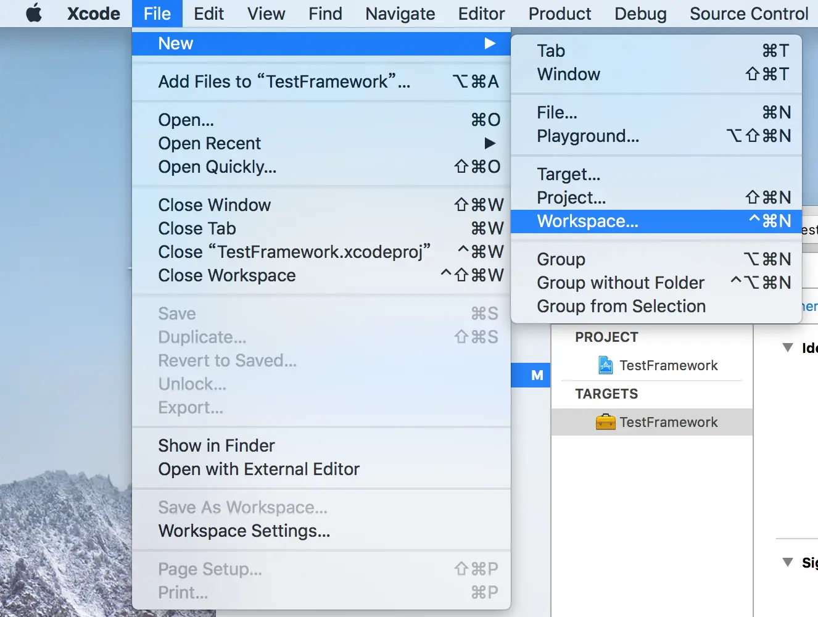Click the blue M modified status badge
Viewport: 818px width, 617px height.
537,375
